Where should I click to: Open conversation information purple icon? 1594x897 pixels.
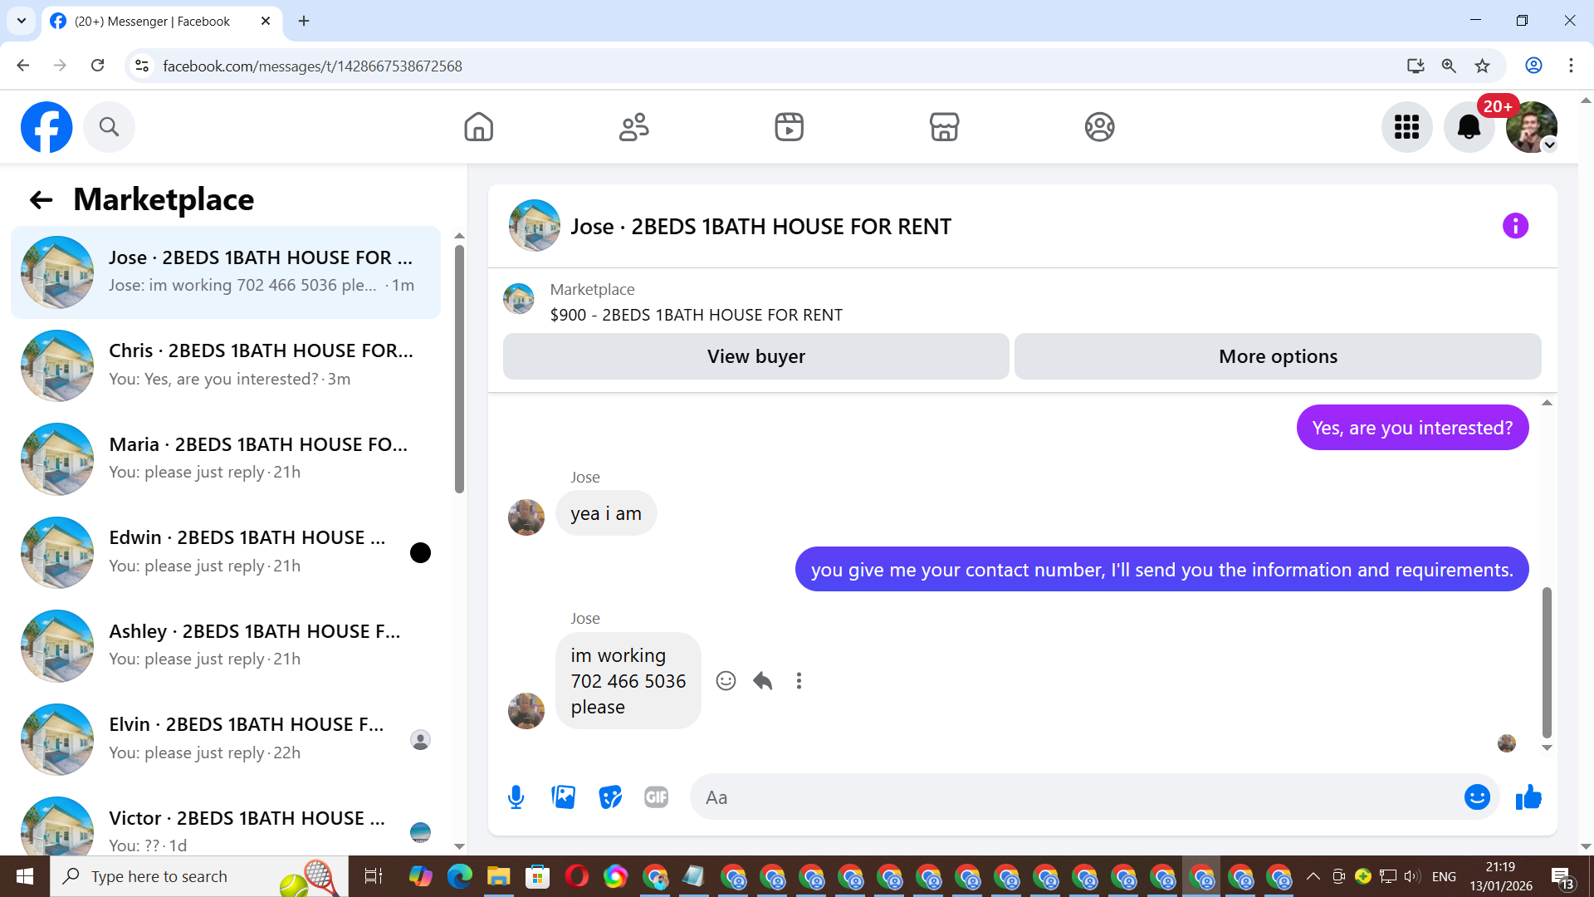(1515, 226)
